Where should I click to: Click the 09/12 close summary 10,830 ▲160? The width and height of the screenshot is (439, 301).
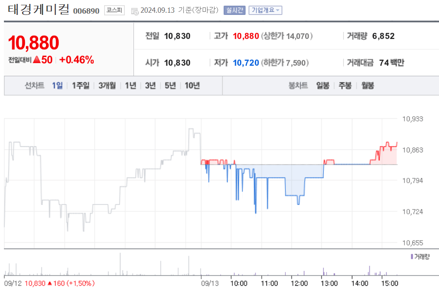pyautogui.click(x=60, y=283)
